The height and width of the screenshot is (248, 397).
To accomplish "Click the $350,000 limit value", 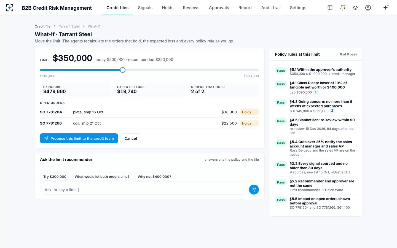I will (72, 58).
